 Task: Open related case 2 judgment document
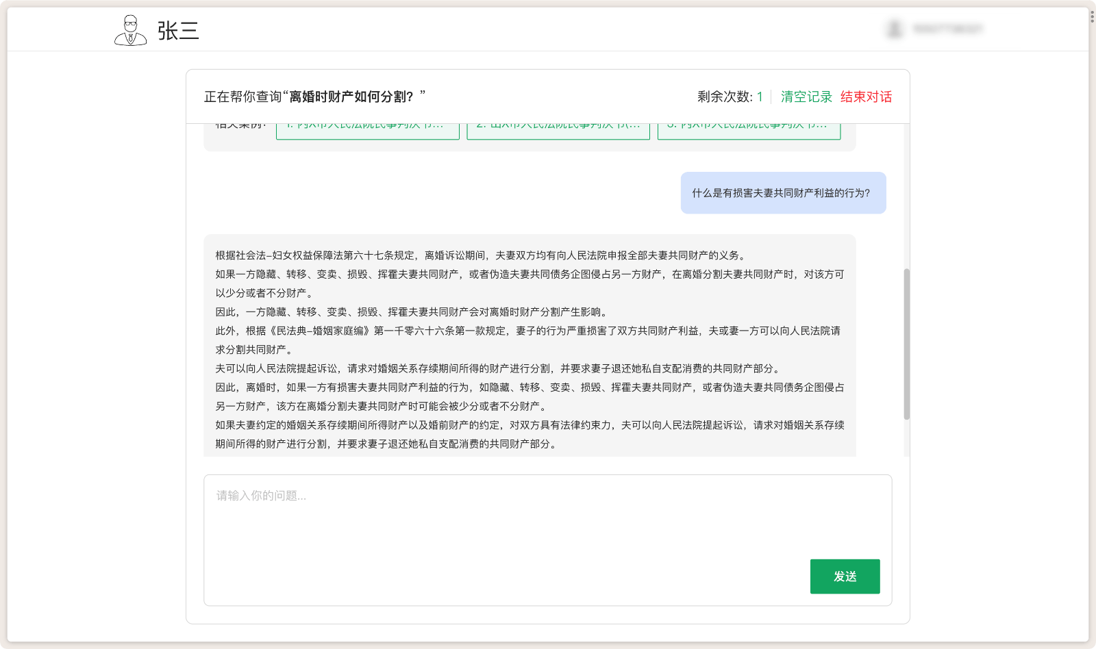pos(559,127)
